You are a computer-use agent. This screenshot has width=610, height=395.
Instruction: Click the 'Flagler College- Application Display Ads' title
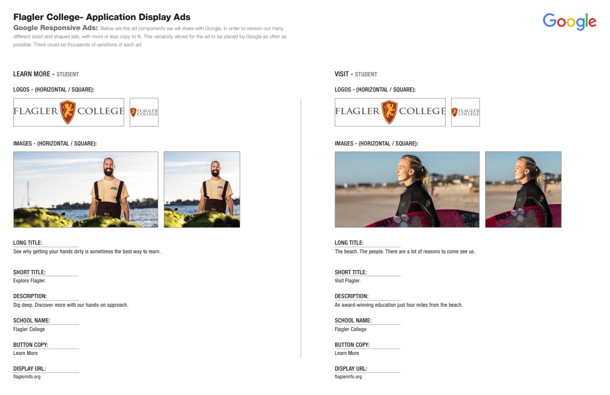coord(102,17)
